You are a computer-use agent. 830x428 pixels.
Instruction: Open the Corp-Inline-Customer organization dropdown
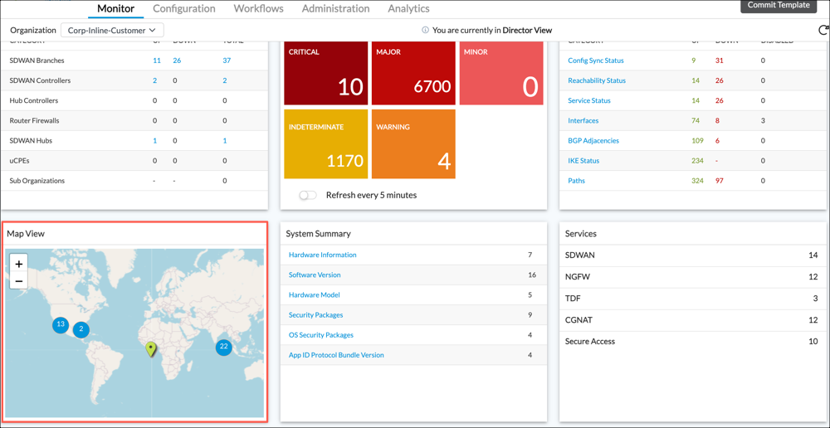112,31
